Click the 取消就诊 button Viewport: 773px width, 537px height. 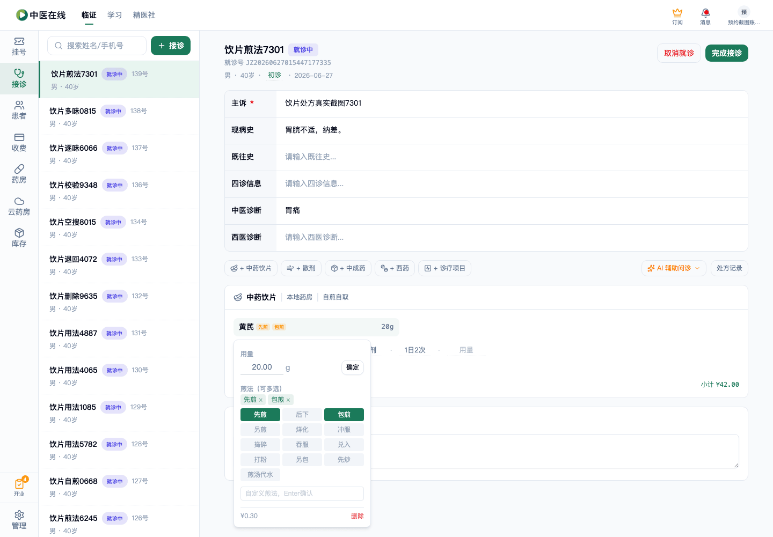tap(679, 53)
